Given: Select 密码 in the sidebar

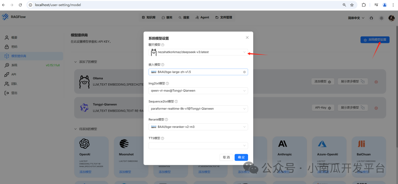Looking at the screenshot, I should tap(32, 47).
